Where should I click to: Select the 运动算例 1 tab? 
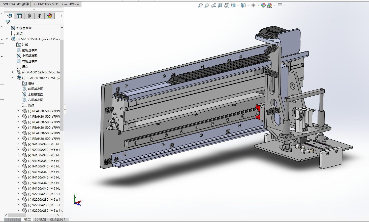tap(57, 219)
